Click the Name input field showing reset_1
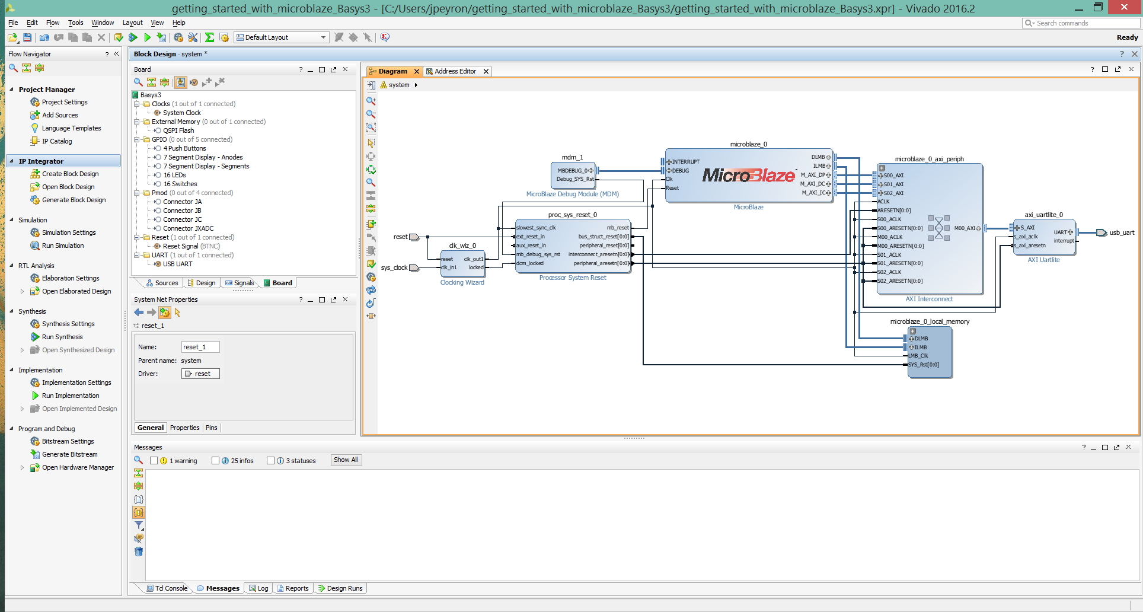Viewport: 1143px width, 612px height. click(200, 347)
